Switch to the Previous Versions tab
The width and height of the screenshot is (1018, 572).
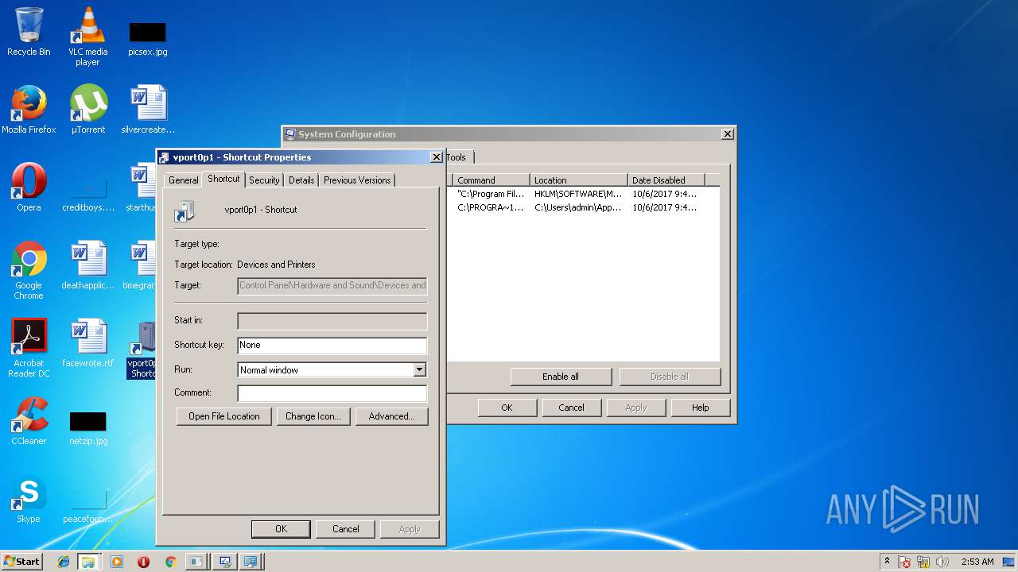click(357, 180)
